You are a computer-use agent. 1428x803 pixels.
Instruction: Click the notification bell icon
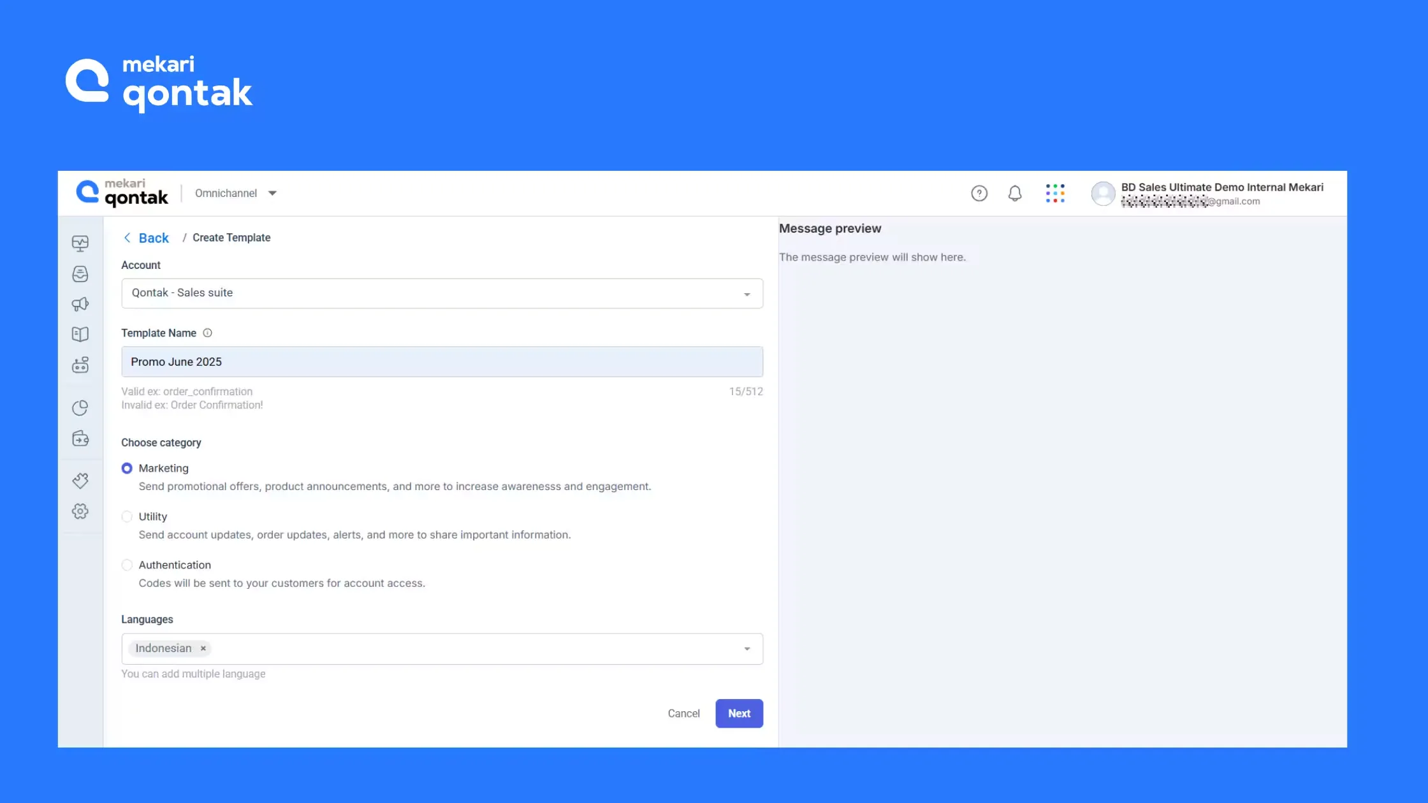pyautogui.click(x=1015, y=193)
